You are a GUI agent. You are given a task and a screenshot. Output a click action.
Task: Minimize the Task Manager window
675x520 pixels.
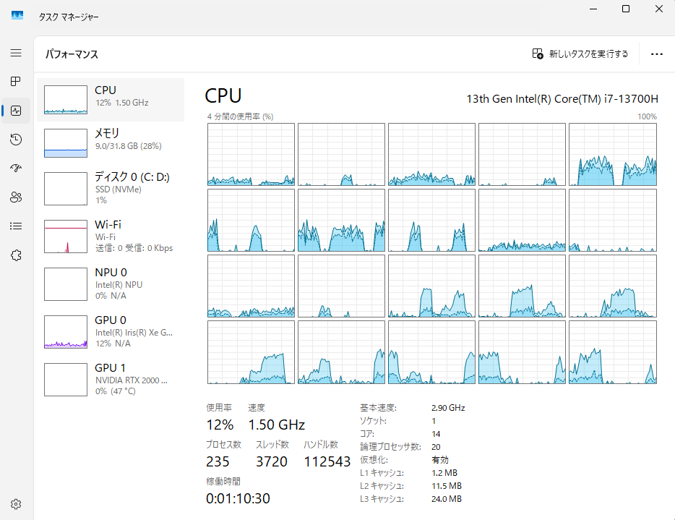[593, 9]
